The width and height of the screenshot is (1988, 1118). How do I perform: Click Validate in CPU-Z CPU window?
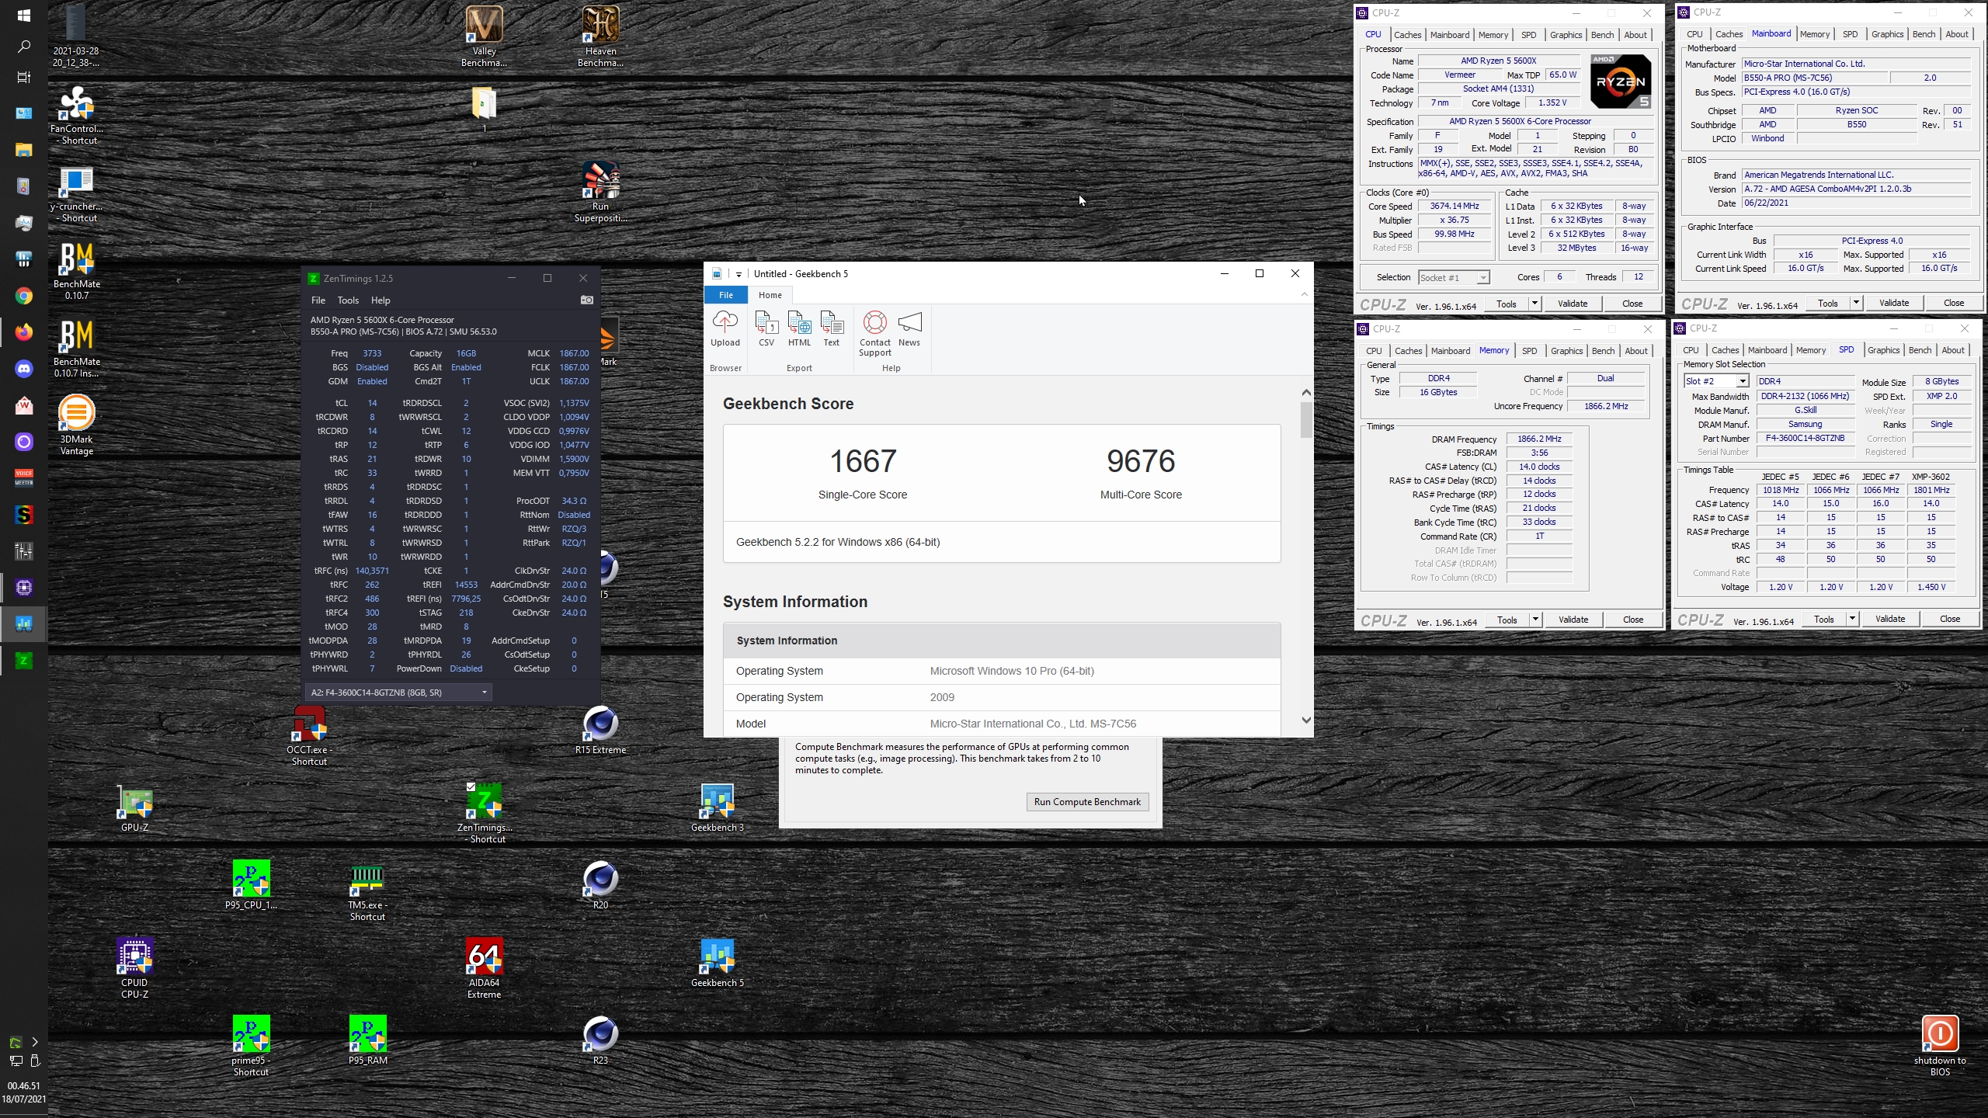point(1573,304)
